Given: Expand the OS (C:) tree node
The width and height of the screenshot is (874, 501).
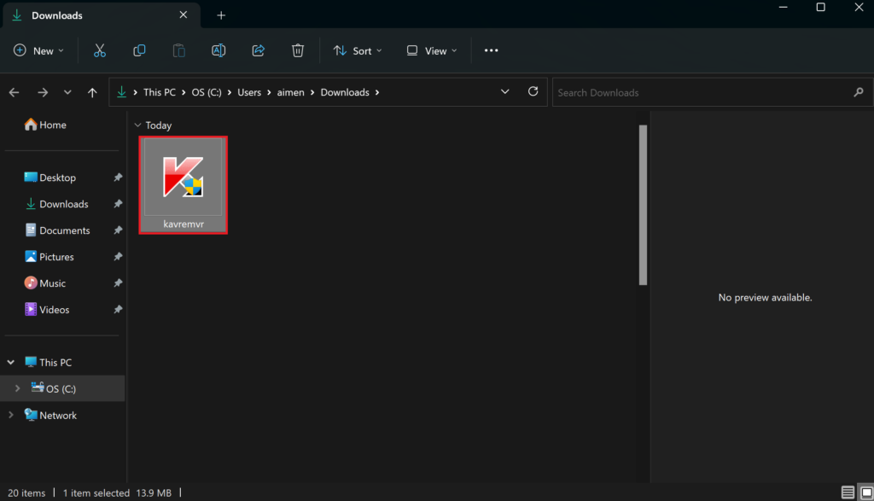Looking at the screenshot, I should [x=17, y=388].
